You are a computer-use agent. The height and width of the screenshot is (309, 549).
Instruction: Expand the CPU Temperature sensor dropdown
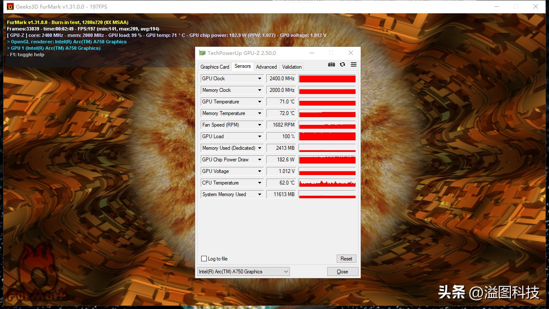click(x=259, y=183)
